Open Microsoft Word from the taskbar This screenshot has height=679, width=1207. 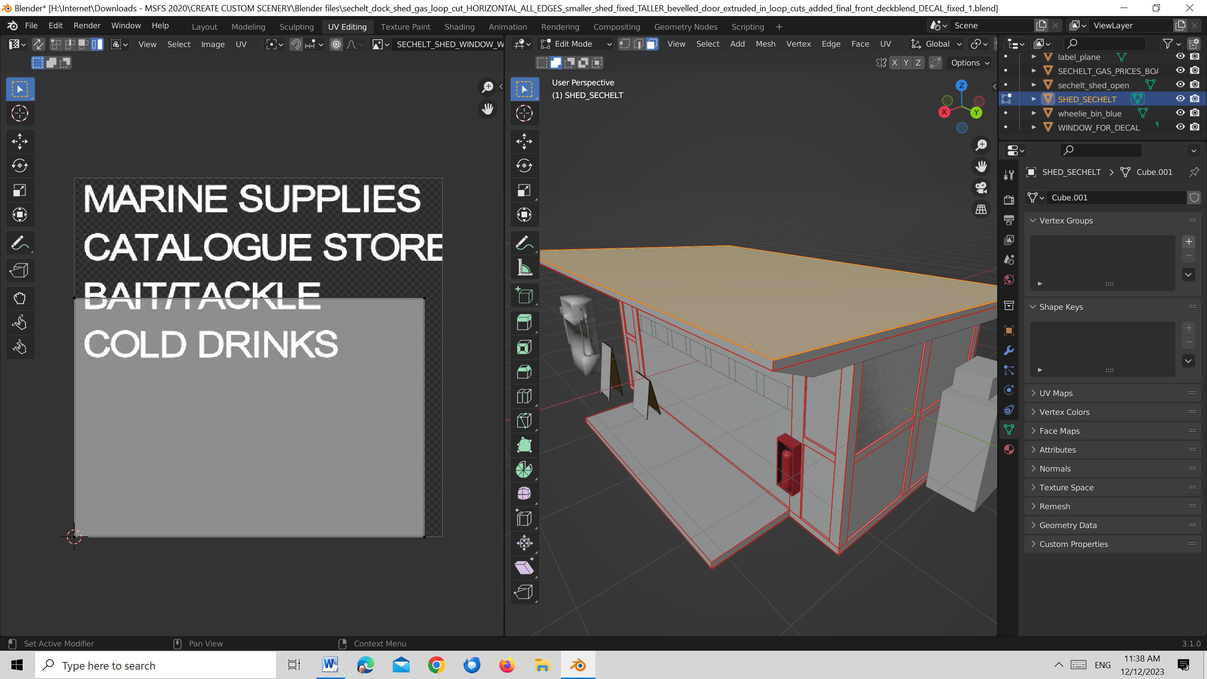tap(330, 665)
